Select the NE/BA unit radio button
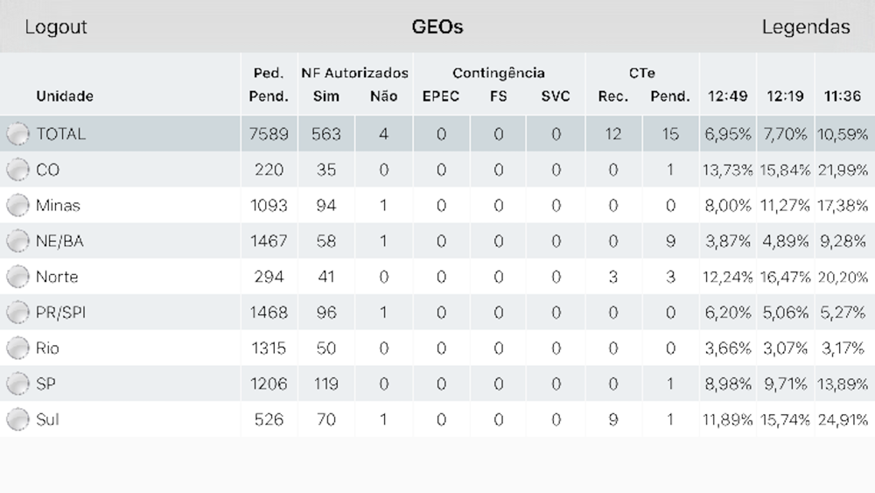 pyautogui.click(x=17, y=241)
